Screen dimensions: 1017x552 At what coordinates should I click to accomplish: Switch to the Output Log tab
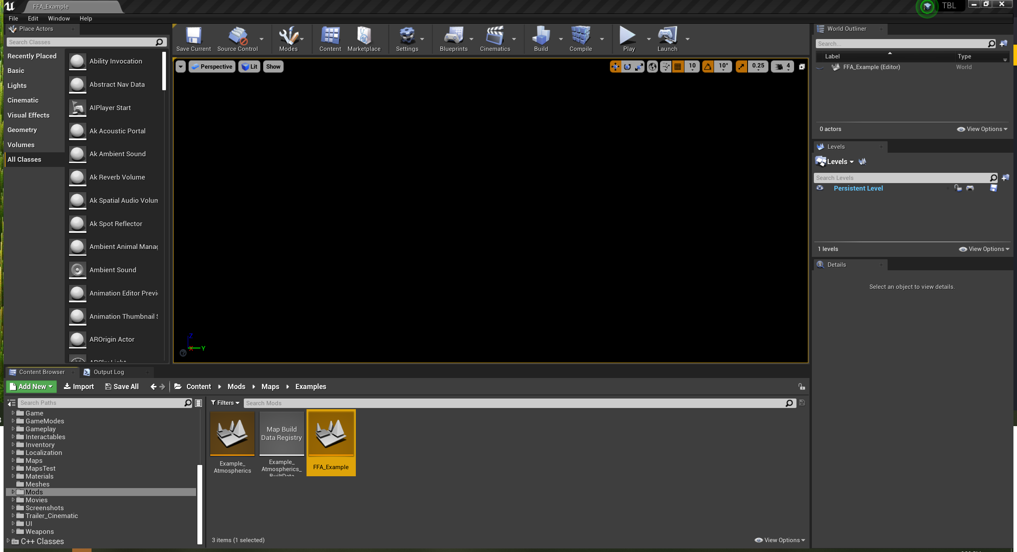pyautogui.click(x=109, y=372)
